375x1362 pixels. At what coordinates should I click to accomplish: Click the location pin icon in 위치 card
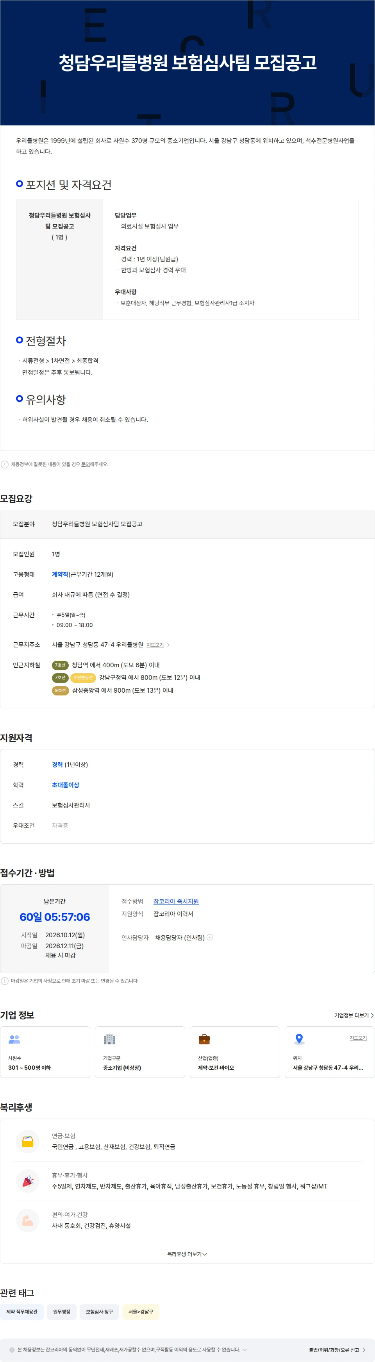299,1040
